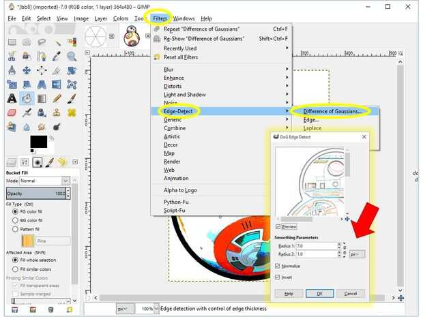The image size is (423, 317).
Task: Choose Pattern fill radio button
Action: pyautogui.click(x=16, y=229)
